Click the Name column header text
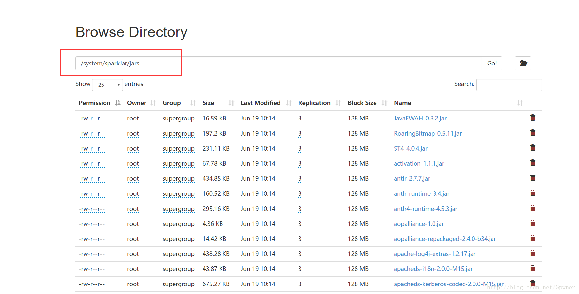 coord(402,103)
